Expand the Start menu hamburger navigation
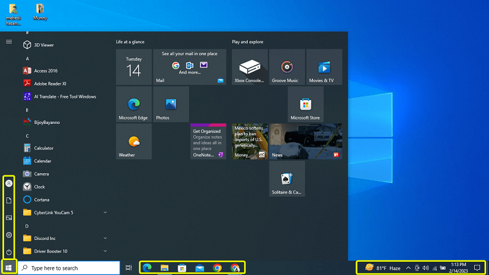 click(9, 41)
